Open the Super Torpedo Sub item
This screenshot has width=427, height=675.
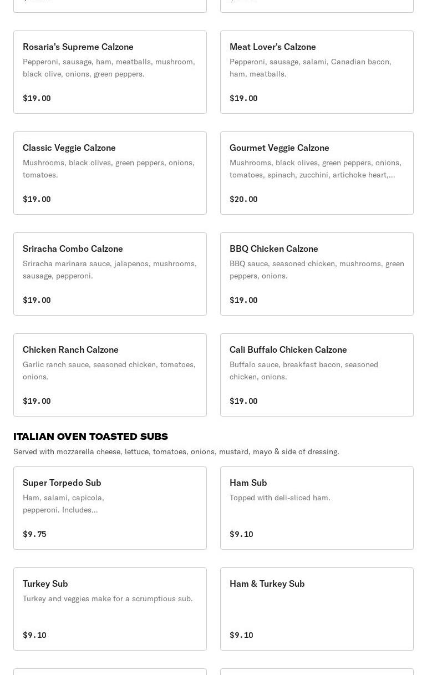click(110, 508)
